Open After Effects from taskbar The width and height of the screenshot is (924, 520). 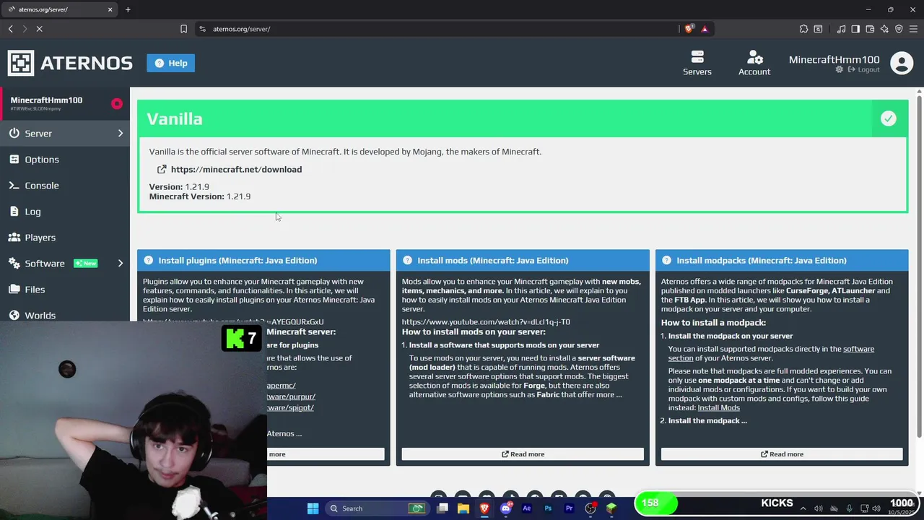tap(527, 508)
